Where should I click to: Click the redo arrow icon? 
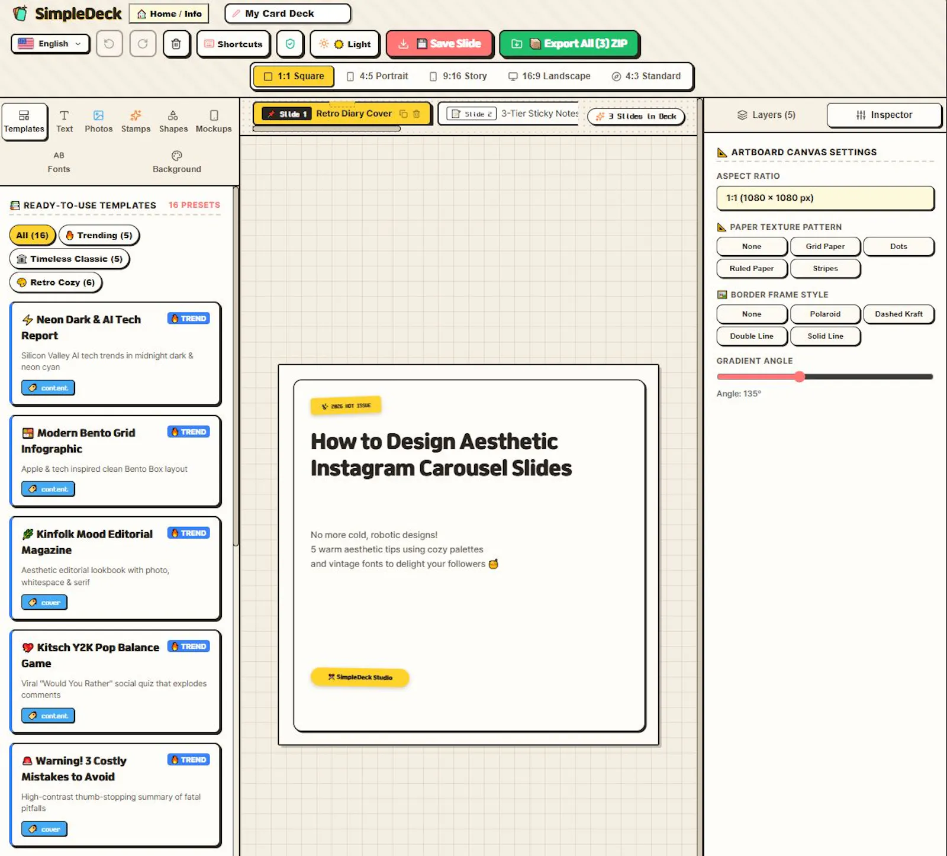[x=143, y=44]
